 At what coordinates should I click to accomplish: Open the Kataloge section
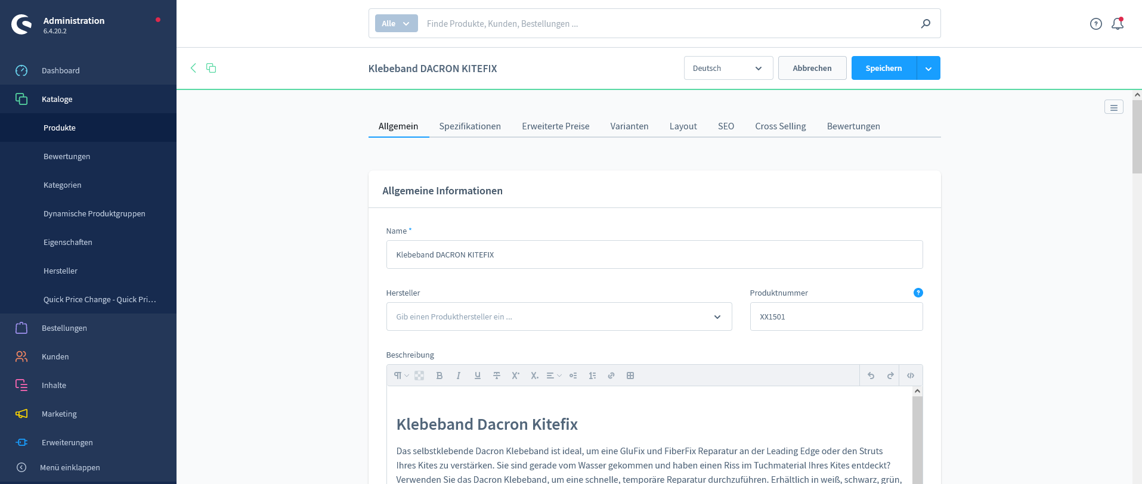(88, 99)
